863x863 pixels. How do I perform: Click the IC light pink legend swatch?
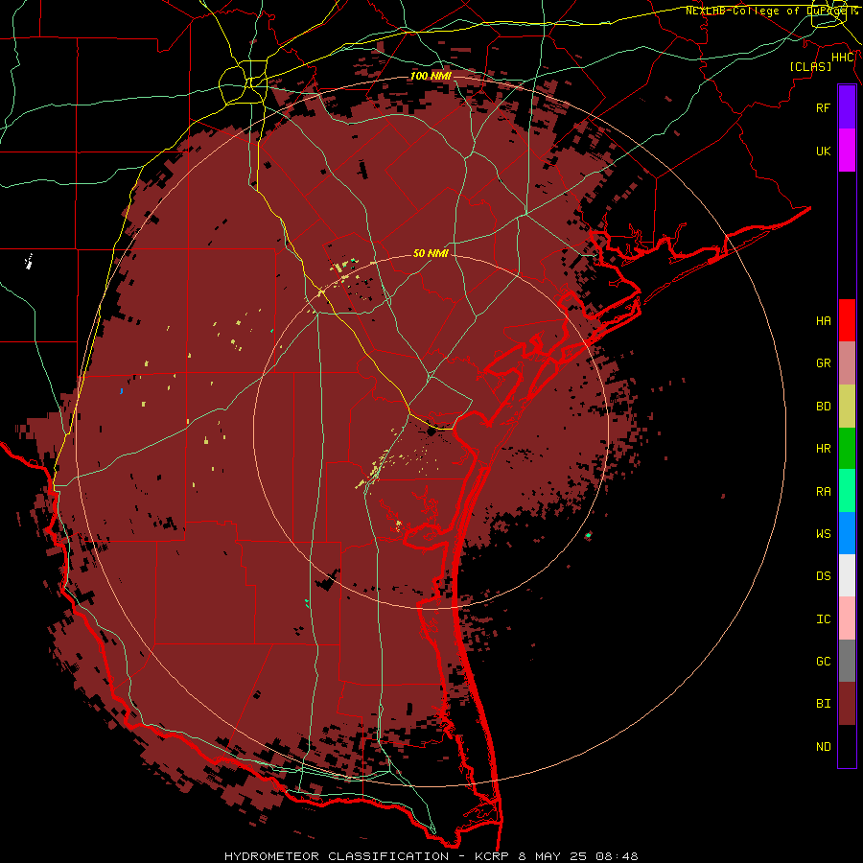coord(847,618)
